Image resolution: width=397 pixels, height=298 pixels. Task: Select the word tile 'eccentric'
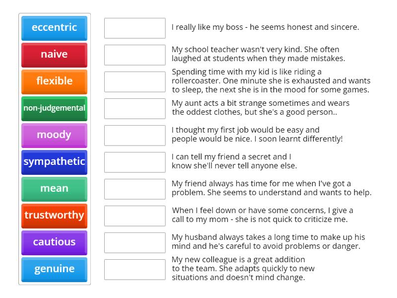pyautogui.click(x=54, y=28)
